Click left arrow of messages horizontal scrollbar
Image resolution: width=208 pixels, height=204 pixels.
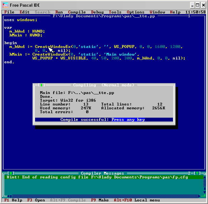[9, 196]
